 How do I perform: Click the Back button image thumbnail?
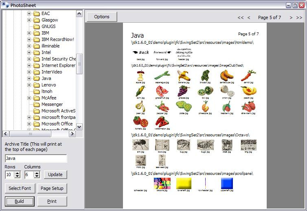tap(140, 52)
